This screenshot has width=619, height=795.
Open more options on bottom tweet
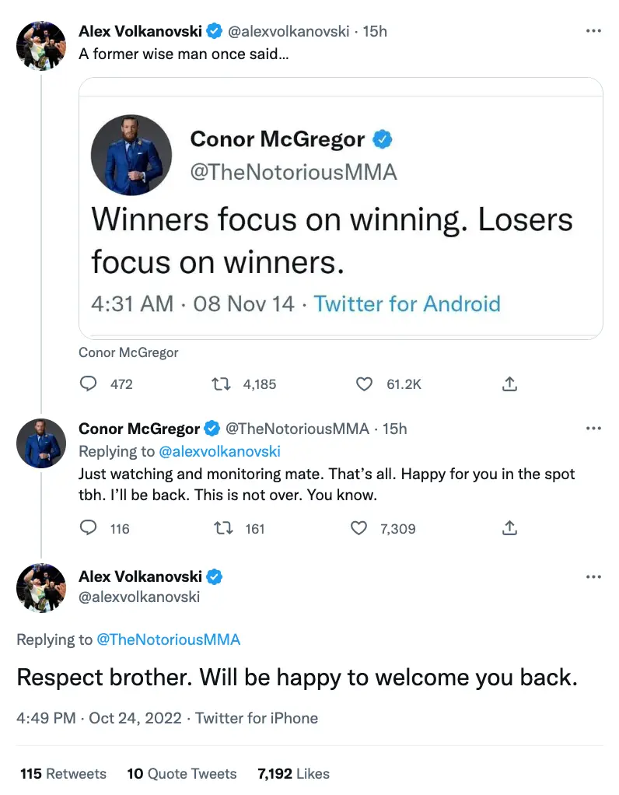(x=593, y=576)
